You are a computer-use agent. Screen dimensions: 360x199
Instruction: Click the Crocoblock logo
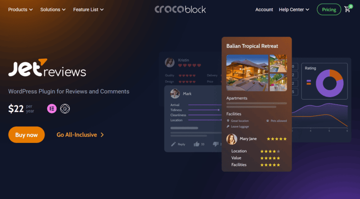click(x=180, y=9)
